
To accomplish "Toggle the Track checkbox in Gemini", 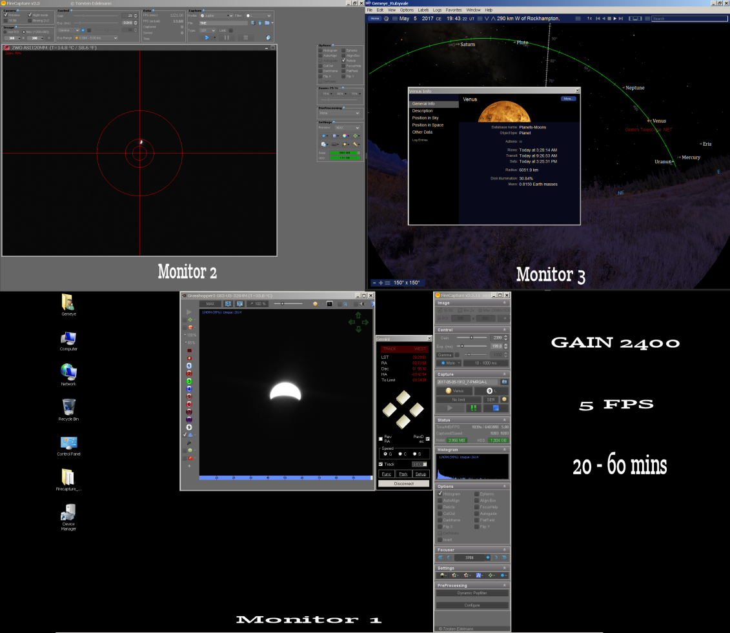I will click(381, 464).
